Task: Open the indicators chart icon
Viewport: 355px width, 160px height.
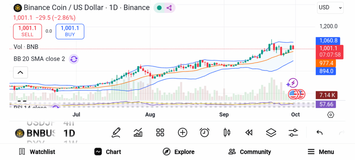Action: click(138, 132)
